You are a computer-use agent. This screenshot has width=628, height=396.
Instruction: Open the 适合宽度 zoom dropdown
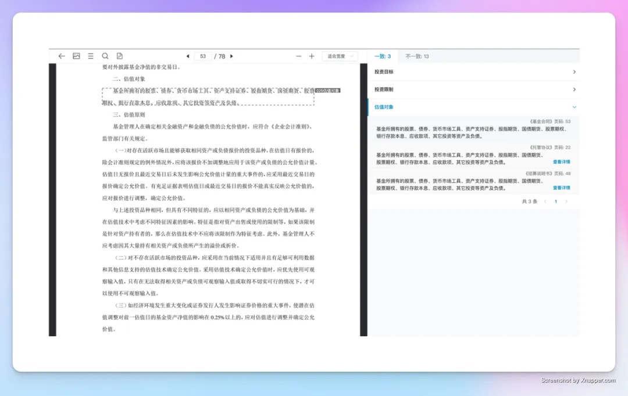click(340, 56)
